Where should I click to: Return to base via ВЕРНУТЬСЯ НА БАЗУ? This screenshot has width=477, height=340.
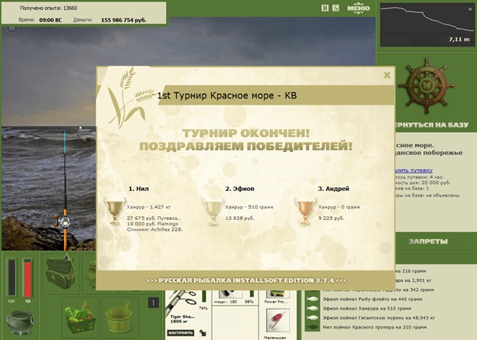click(431, 125)
